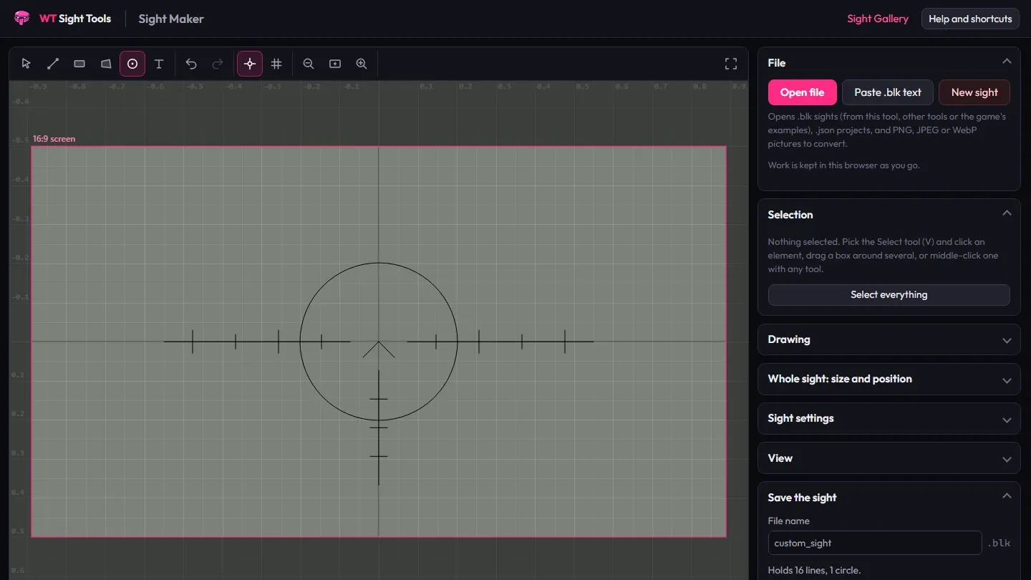Select the Rectangle tool
Image resolution: width=1031 pixels, height=580 pixels.
coord(79,64)
